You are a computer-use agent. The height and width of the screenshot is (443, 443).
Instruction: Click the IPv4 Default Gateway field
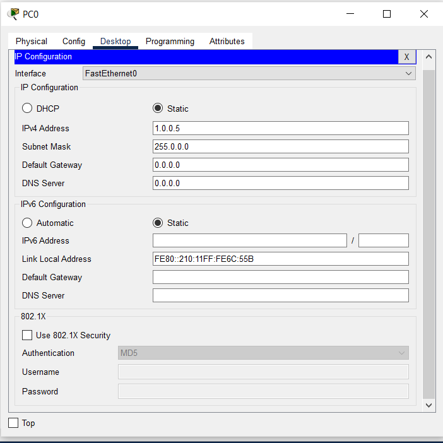click(280, 165)
